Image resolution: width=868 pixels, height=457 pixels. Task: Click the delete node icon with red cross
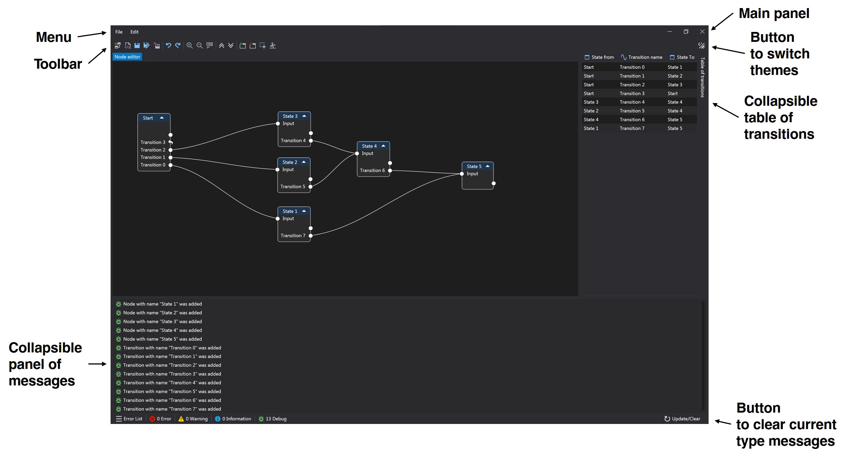252,46
